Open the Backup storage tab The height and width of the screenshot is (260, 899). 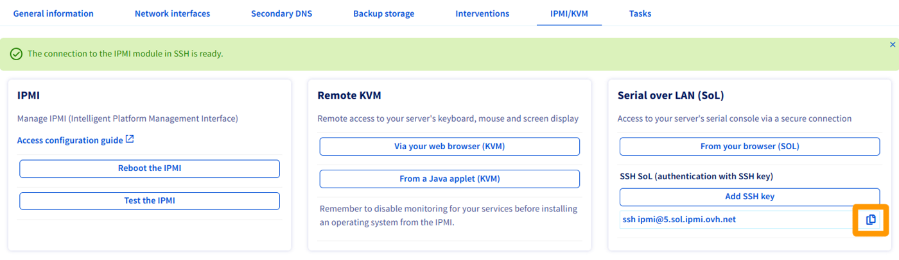pyautogui.click(x=383, y=13)
